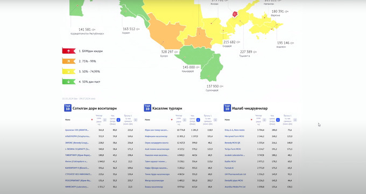This screenshot has height=194, width=366.
Task: Click the TOP 10 badge beside Касаллик турлари
Action: click(x=147, y=107)
